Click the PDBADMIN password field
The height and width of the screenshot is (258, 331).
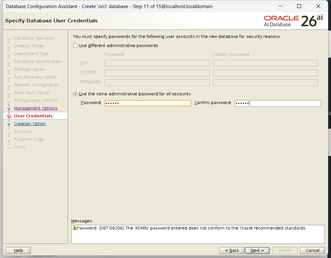pos(157,83)
